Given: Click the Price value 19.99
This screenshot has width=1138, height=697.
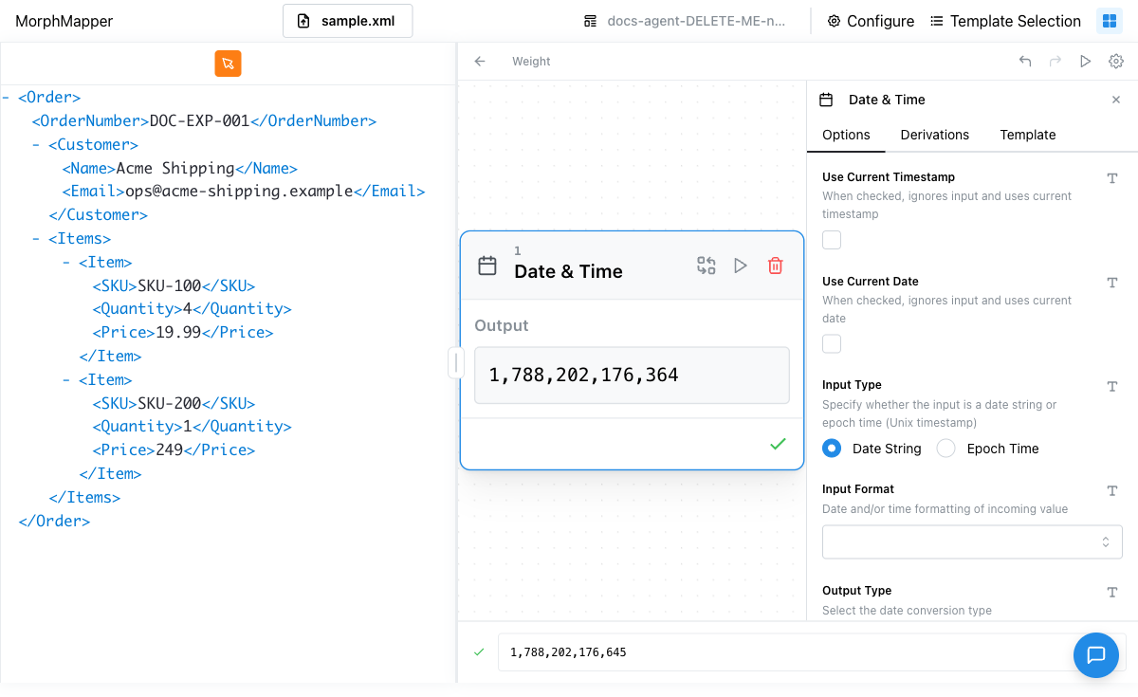Looking at the screenshot, I should click(x=178, y=332).
